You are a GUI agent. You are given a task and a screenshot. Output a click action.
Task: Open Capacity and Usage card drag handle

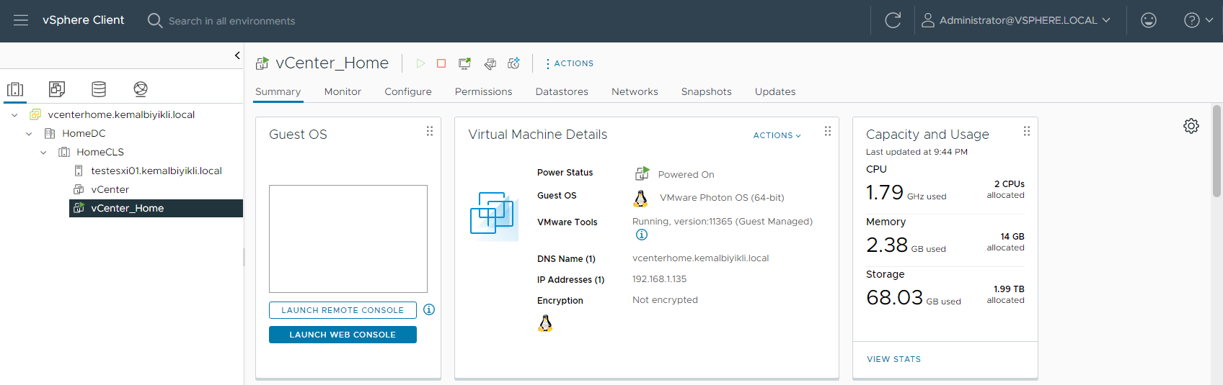click(x=1027, y=131)
